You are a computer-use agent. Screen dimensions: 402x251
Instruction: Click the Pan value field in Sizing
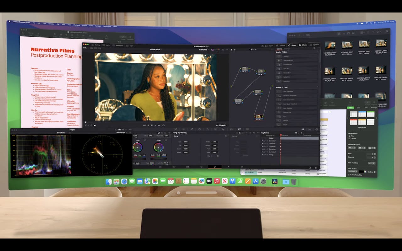coord(186,142)
